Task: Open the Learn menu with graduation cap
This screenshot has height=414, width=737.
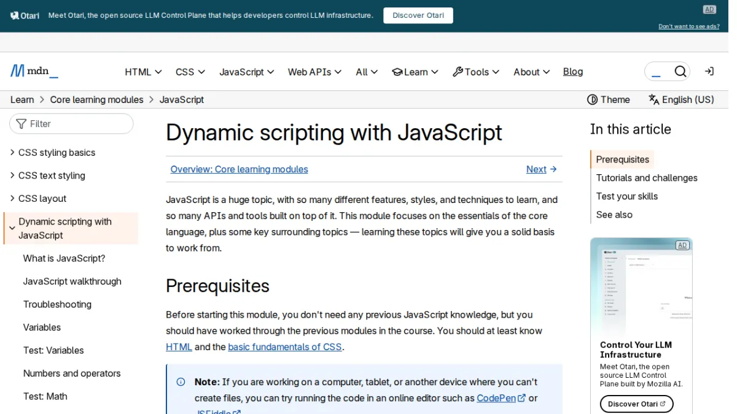Action: 415,72
